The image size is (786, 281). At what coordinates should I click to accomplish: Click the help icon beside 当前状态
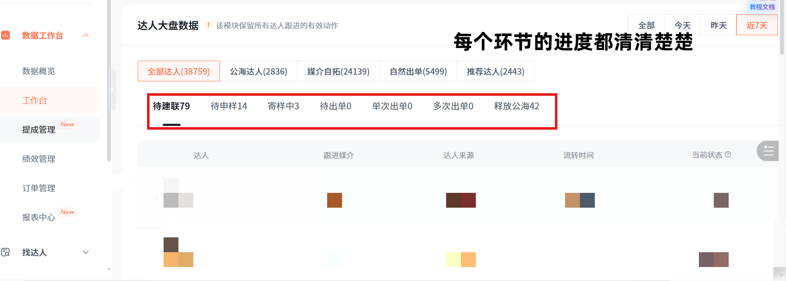(x=728, y=155)
